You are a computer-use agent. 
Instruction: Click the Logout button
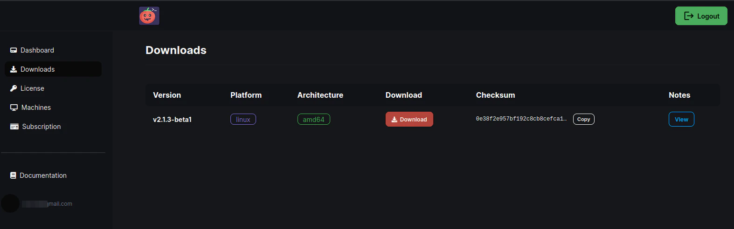click(701, 16)
